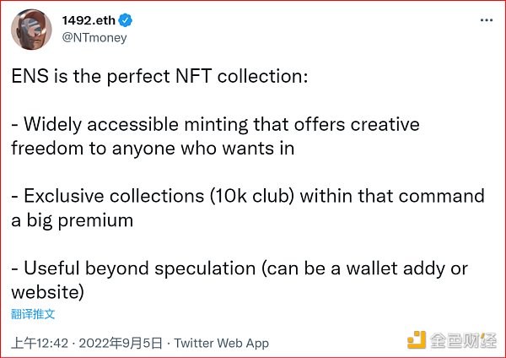Click the line "ENS is the perfect NFT collection:"
The height and width of the screenshot is (358, 506).
pos(160,76)
